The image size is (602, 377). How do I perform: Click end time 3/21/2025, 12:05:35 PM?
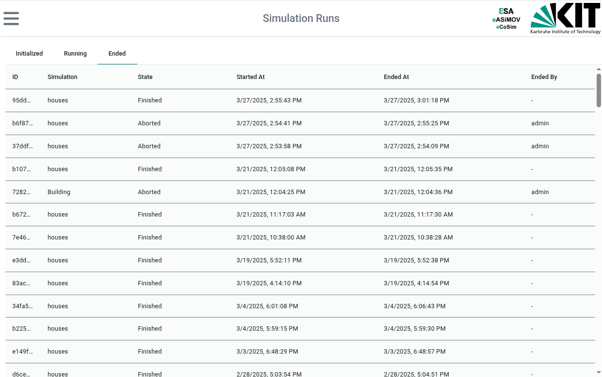(x=418, y=169)
